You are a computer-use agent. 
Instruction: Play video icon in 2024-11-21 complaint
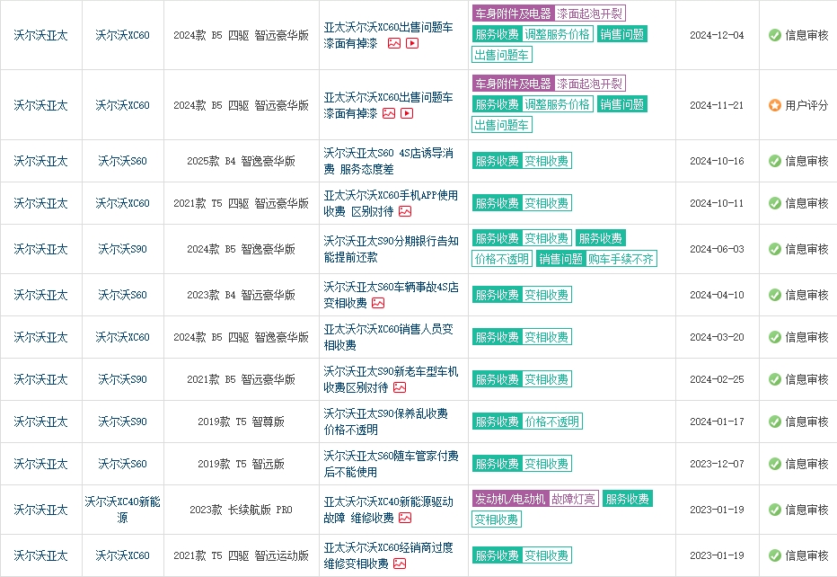407,113
